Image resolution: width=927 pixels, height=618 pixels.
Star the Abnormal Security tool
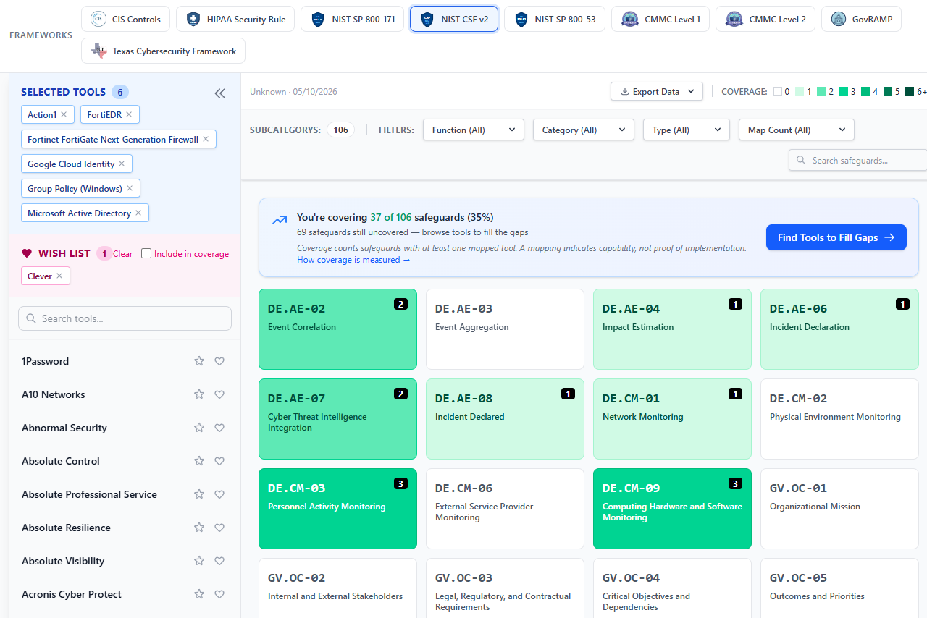pyautogui.click(x=199, y=428)
